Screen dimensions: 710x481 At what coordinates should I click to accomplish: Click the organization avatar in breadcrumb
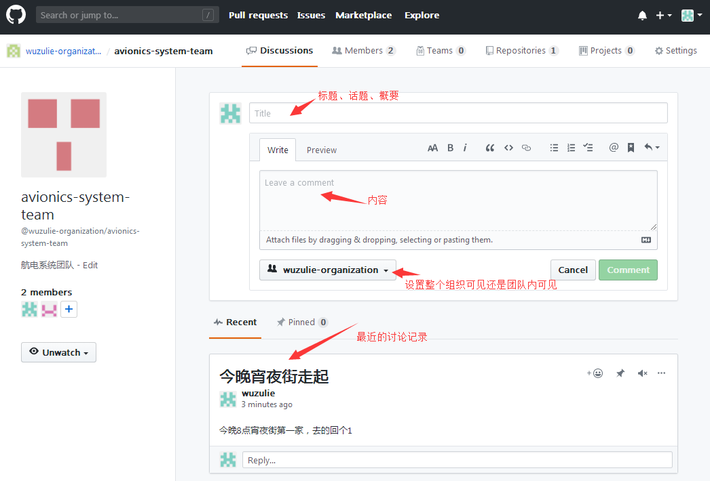pyautogui.click(x=14, y=51)
